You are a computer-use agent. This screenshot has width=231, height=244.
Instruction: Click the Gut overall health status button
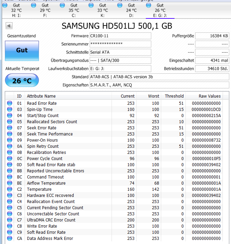22,51
